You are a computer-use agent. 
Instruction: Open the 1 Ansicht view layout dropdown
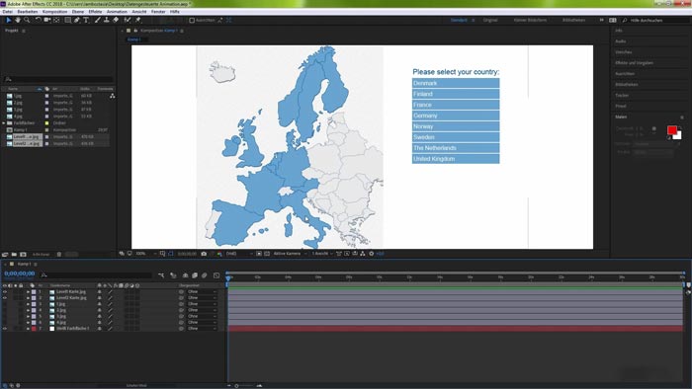(322, 254)
